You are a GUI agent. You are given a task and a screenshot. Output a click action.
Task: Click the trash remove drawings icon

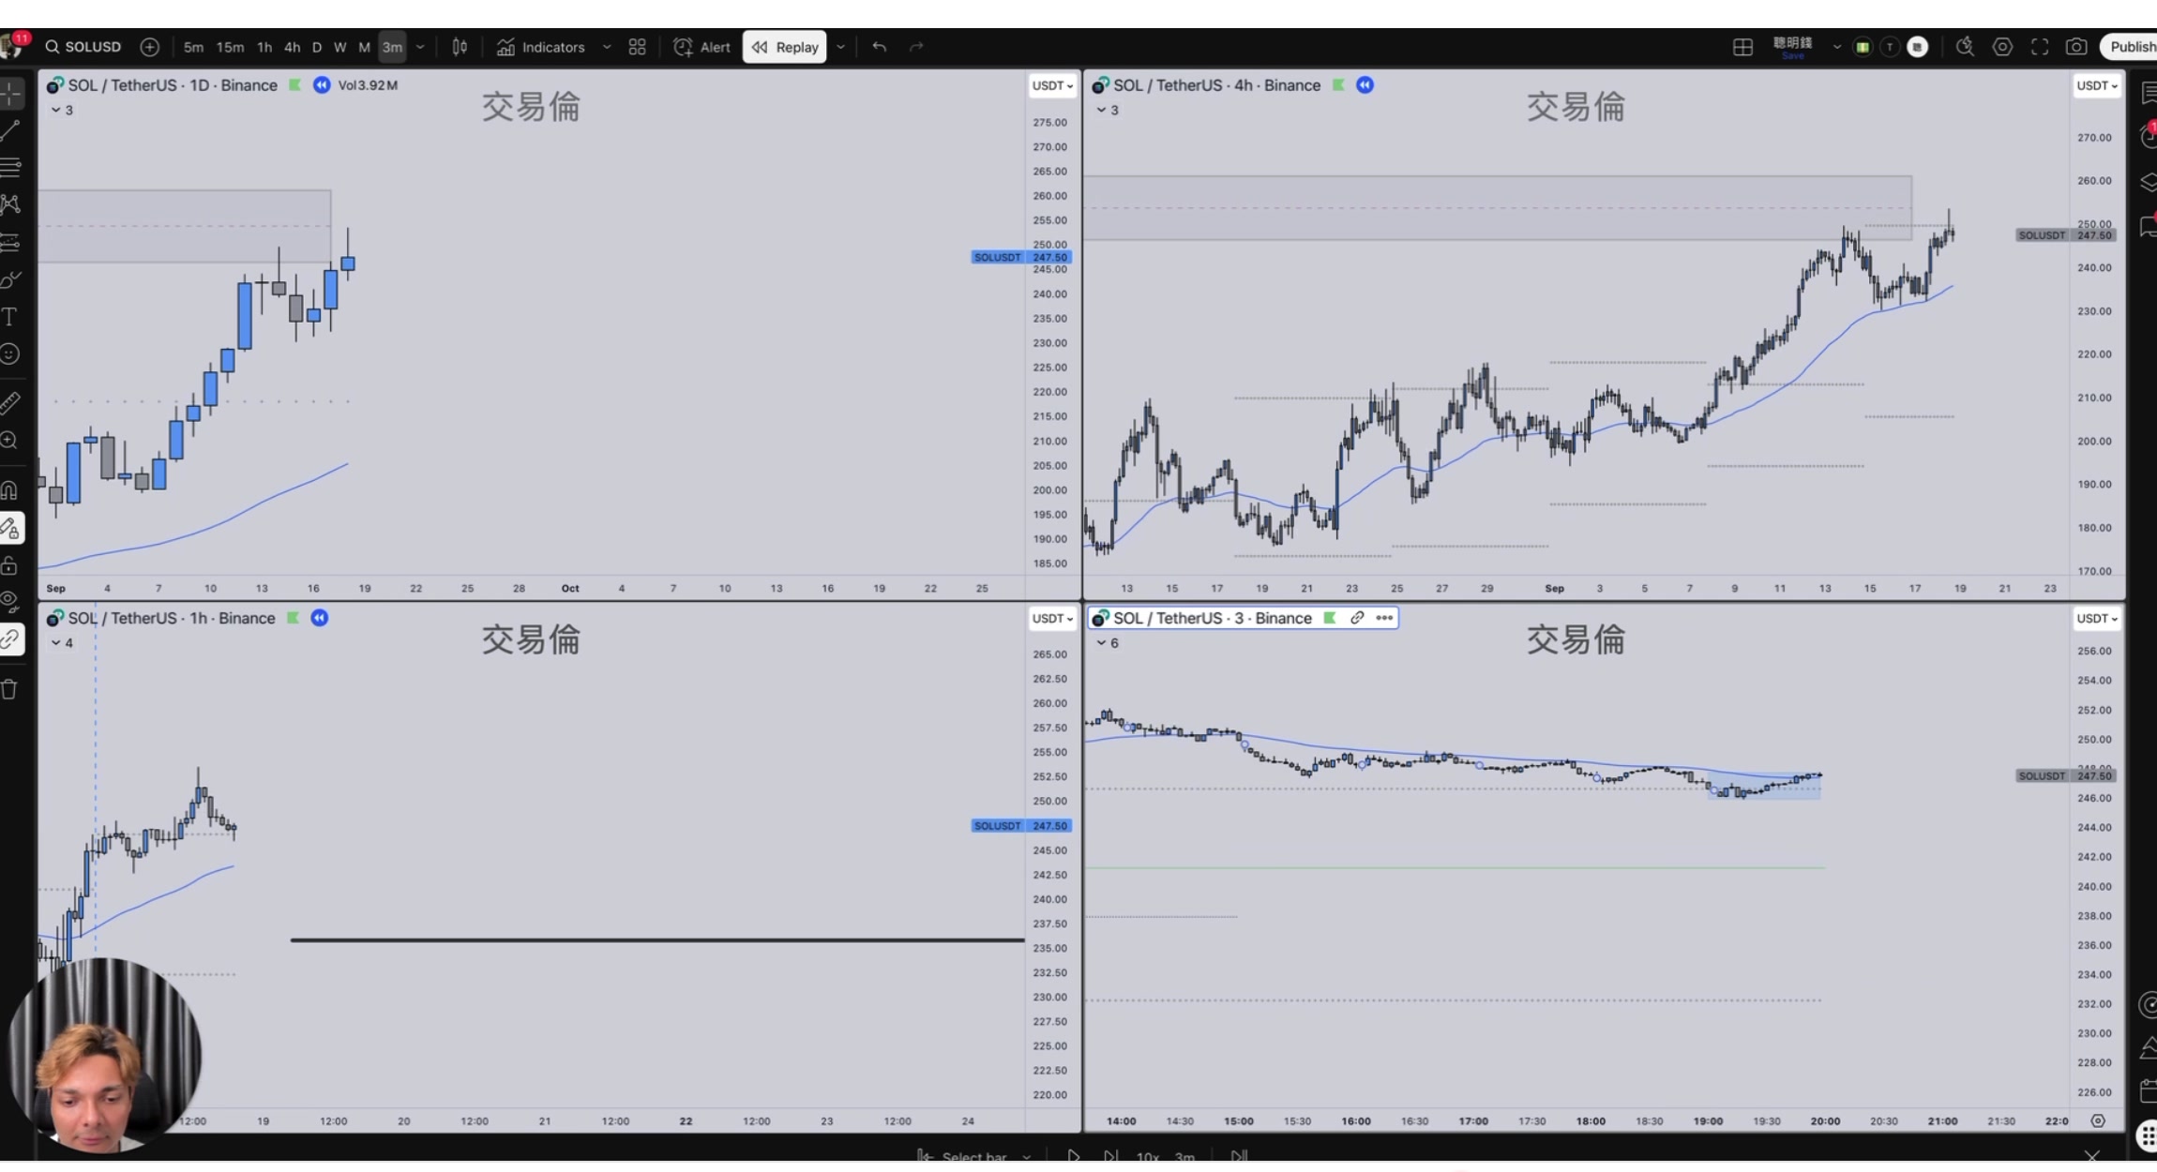click(x=10, y=690)
